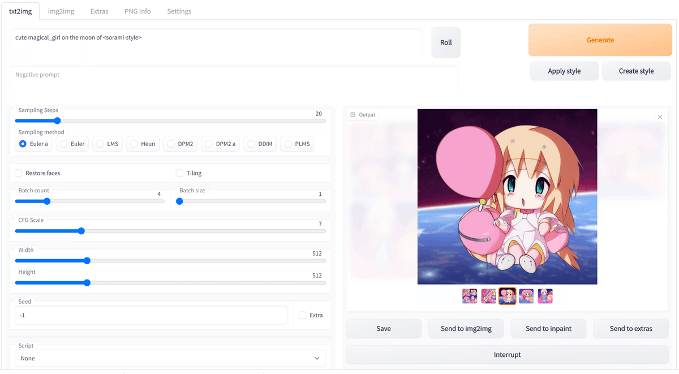Click the Roll button
This screenshot has height=374, width=679.
446,42
